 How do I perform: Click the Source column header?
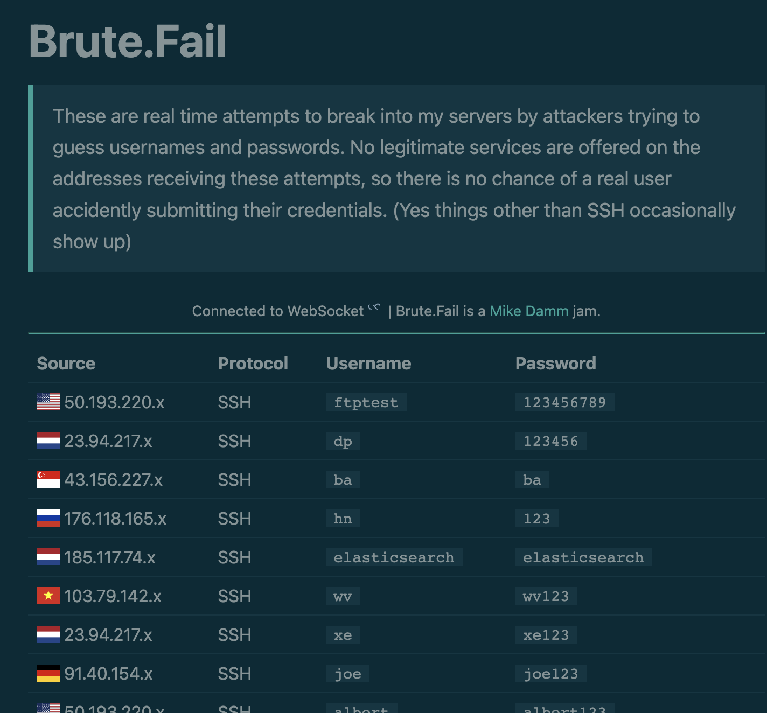pos(66,364)
